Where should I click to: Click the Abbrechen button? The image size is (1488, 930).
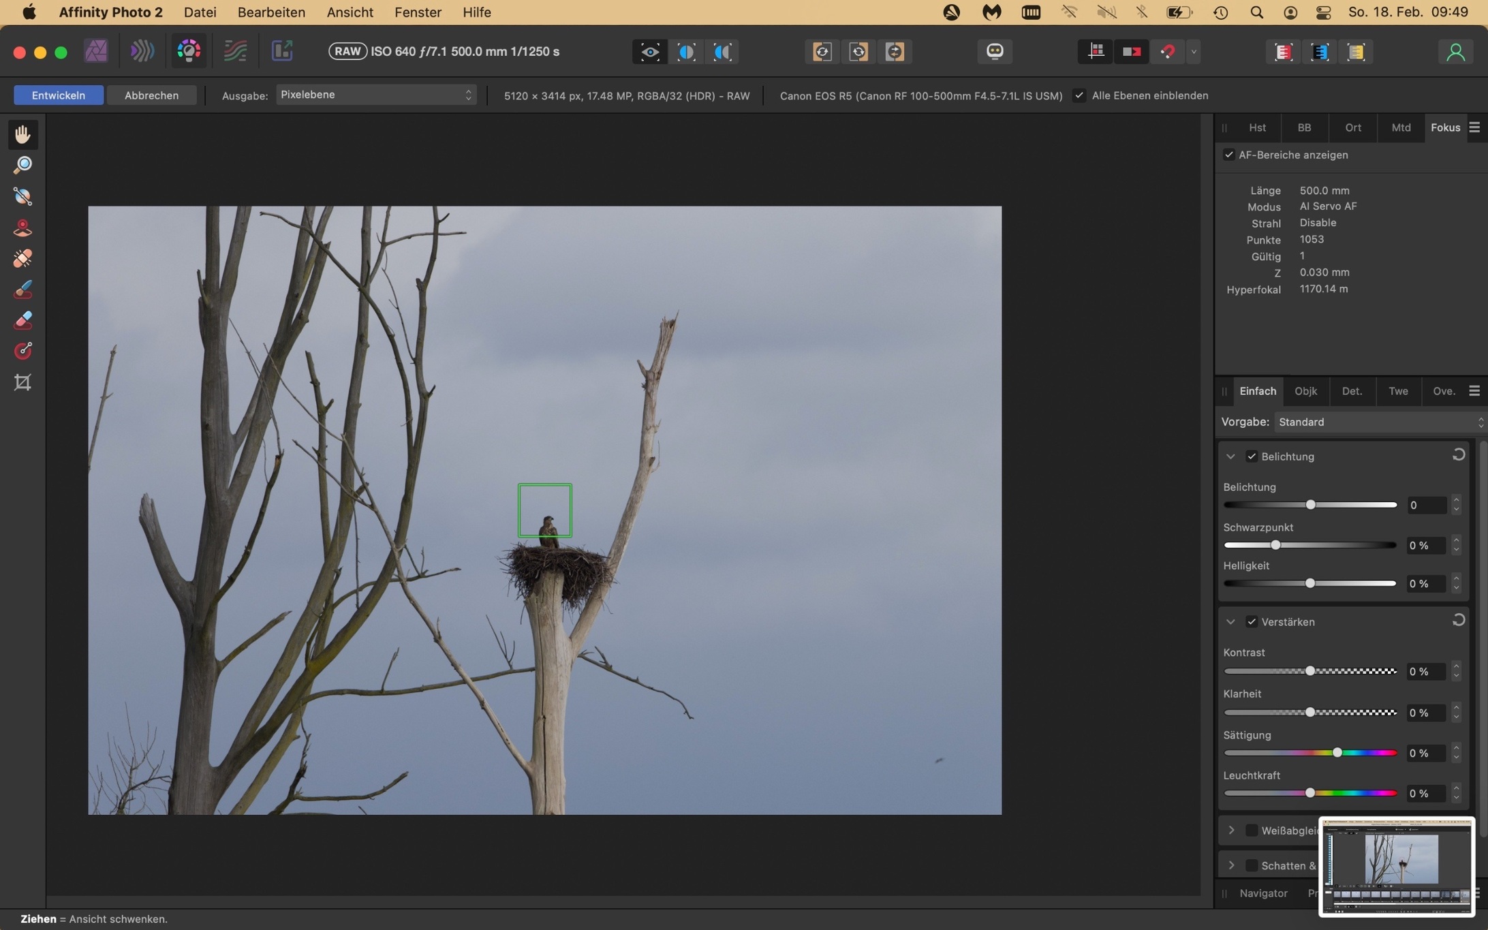coord(151,95)
